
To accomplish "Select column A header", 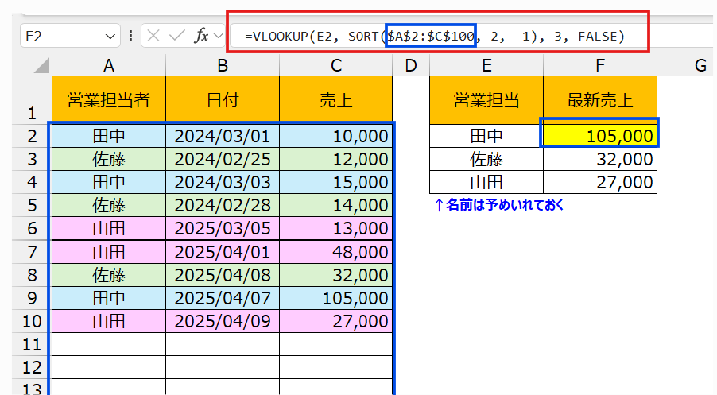I will pos(109,65).
